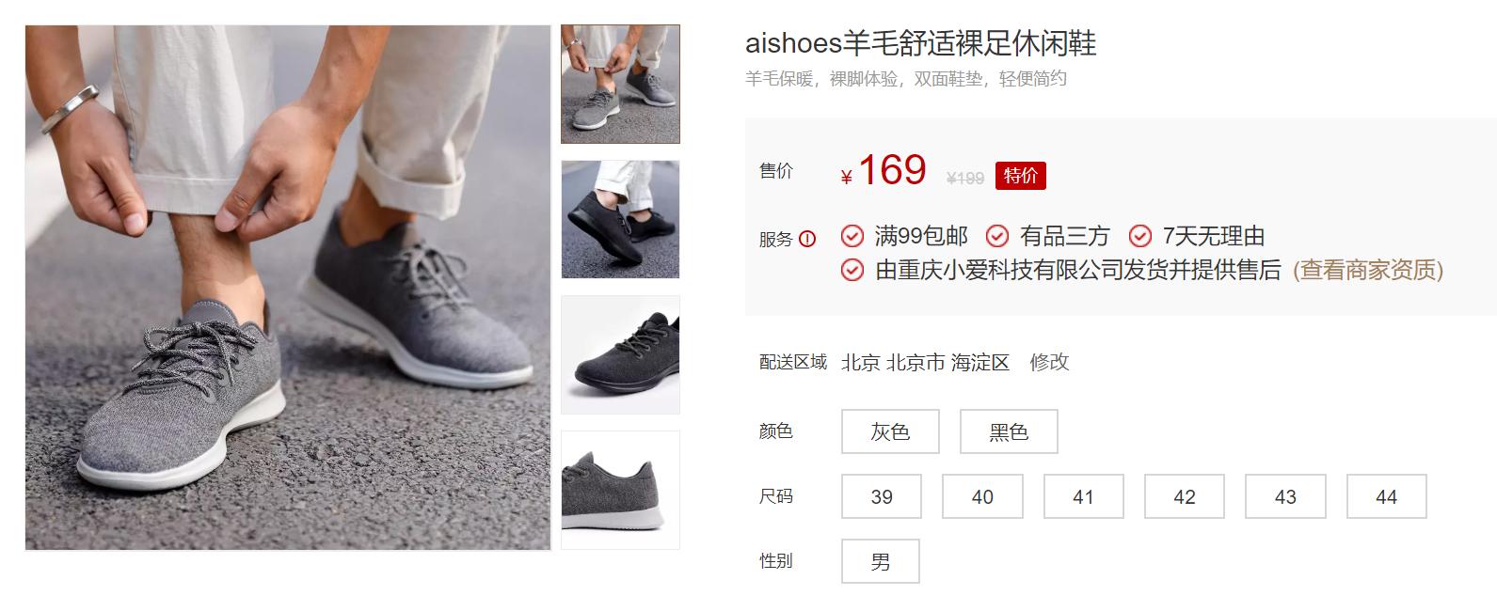The image size is (1497, 611).
Task: Click the service info exclamation icon
Action: [x=807, y=239]
